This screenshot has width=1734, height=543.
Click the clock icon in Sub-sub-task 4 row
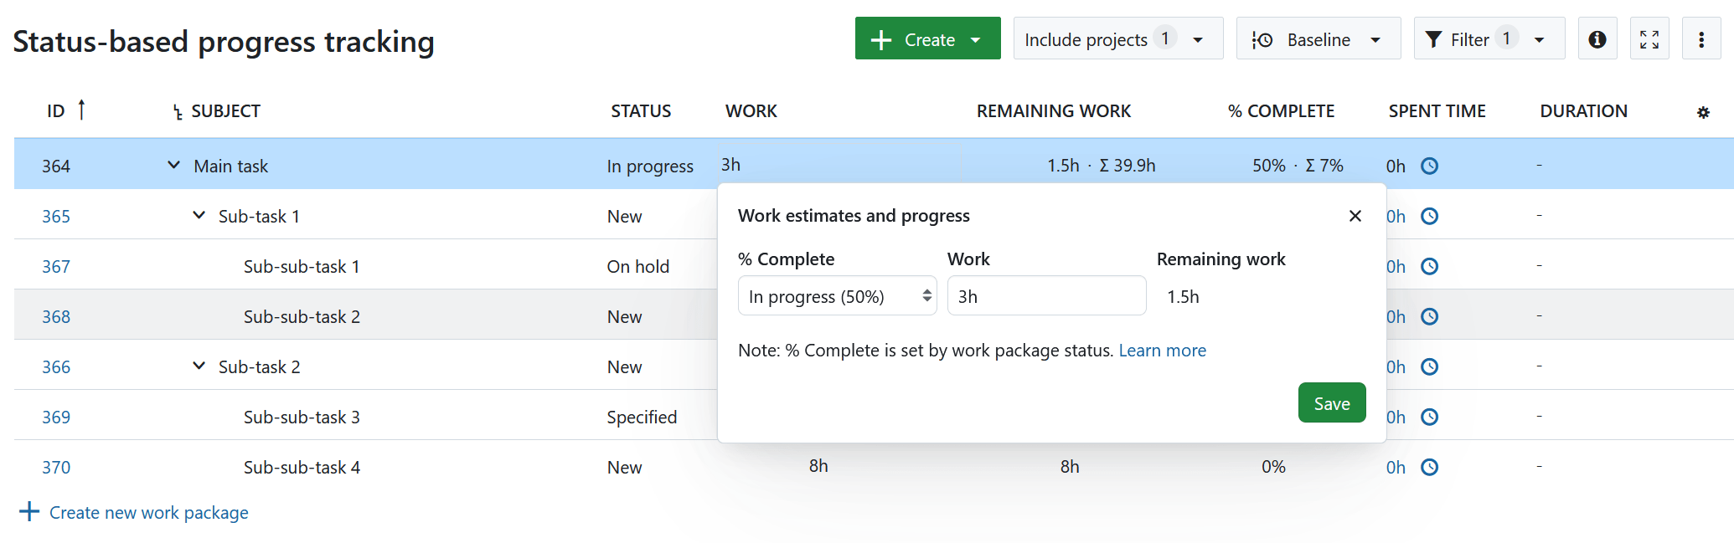pos(1429,467)
